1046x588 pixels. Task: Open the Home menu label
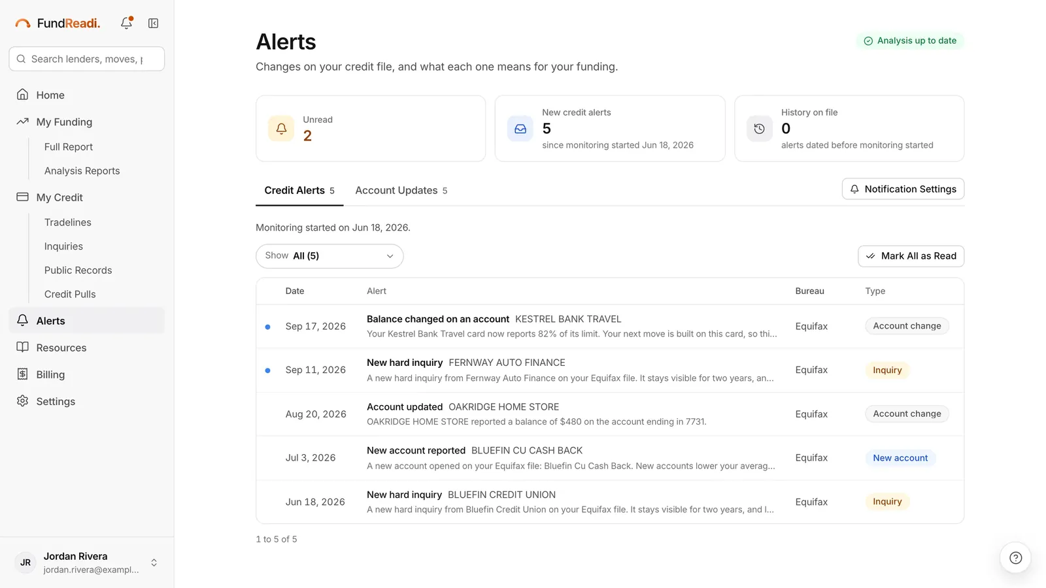pos(50,95)
